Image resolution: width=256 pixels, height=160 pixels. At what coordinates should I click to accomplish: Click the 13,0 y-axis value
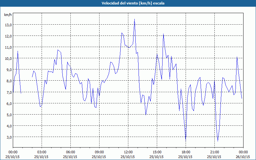pyautogui.click(x=8, y=25)
